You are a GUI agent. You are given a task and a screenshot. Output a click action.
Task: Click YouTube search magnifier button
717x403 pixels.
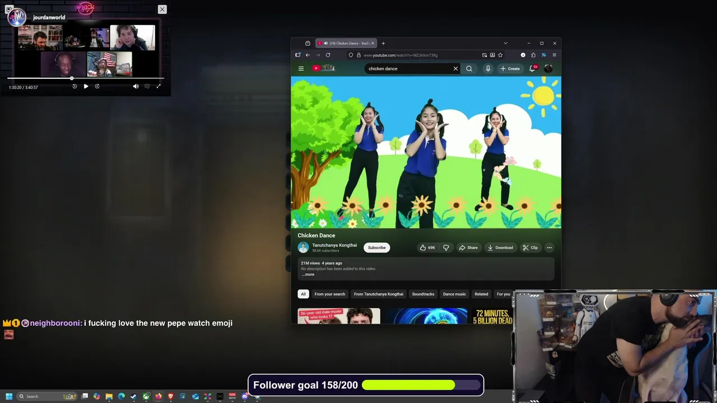coord(469,68)
